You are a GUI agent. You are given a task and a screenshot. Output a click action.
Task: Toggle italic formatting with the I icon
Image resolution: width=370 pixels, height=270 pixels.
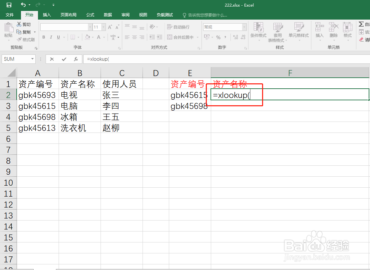(x=50, y=37)
